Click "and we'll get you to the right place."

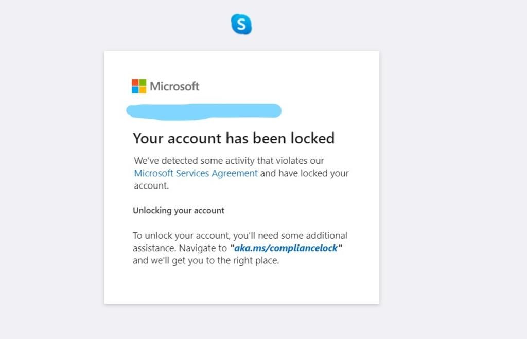tap(206, 260)
